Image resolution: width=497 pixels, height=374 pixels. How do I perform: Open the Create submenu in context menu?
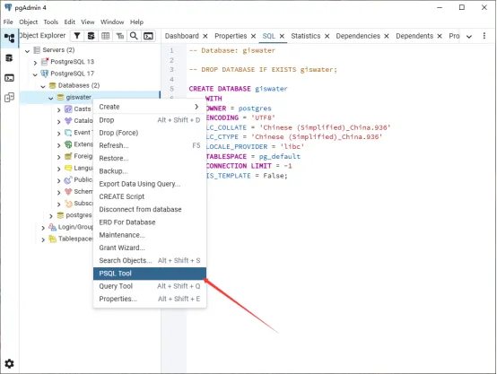tap(150, 107)
